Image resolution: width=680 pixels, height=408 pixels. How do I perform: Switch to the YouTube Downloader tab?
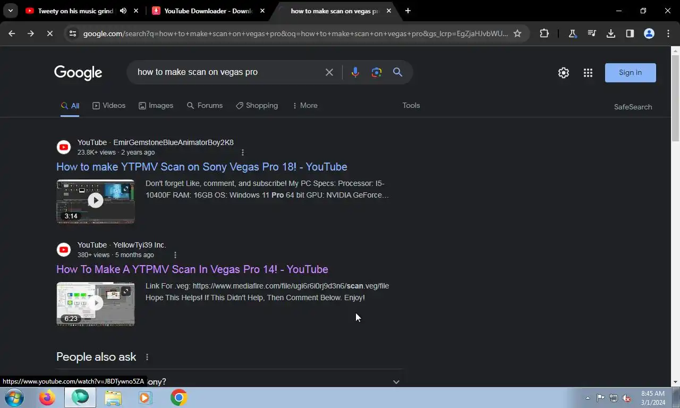tap(208, 11)
